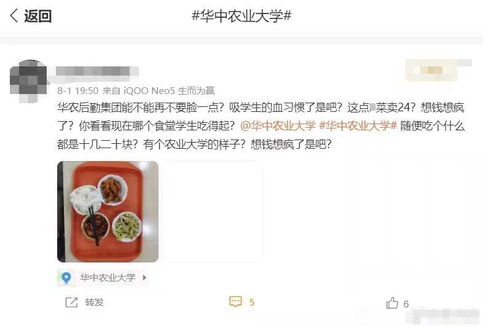Click the repost share icon
This screenshot has height=327, width=483.
coord(71,302)
